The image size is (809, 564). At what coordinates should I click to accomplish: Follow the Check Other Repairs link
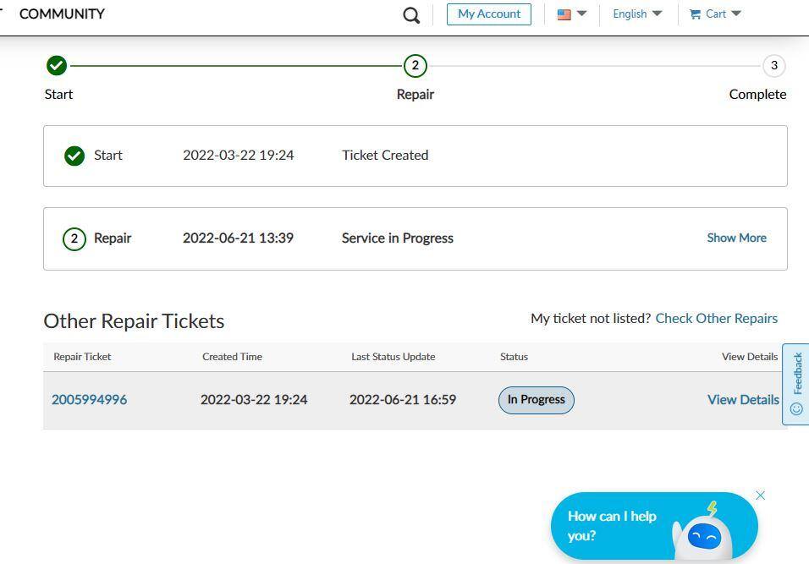[716, 319]
